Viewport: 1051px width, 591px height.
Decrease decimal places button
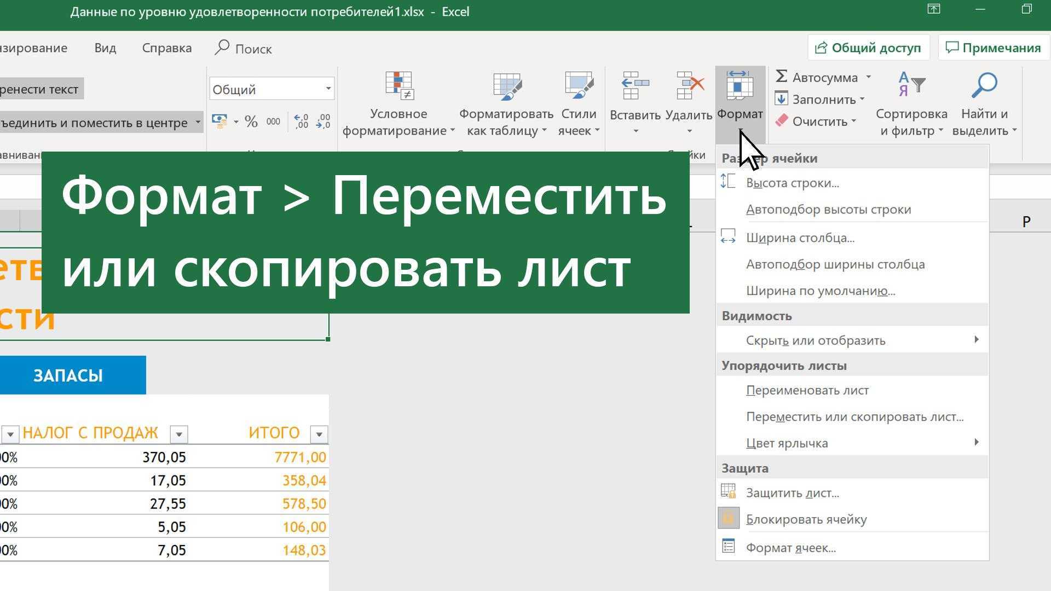point(323,121)
